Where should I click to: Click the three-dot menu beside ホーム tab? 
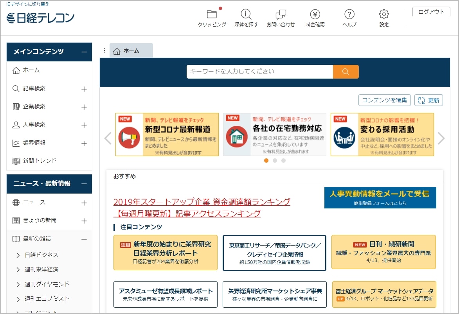point(104,50)
